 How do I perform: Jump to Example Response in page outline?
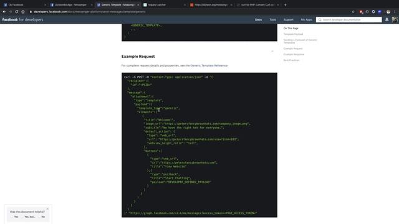pyautogui.click(x=294, y=54)
